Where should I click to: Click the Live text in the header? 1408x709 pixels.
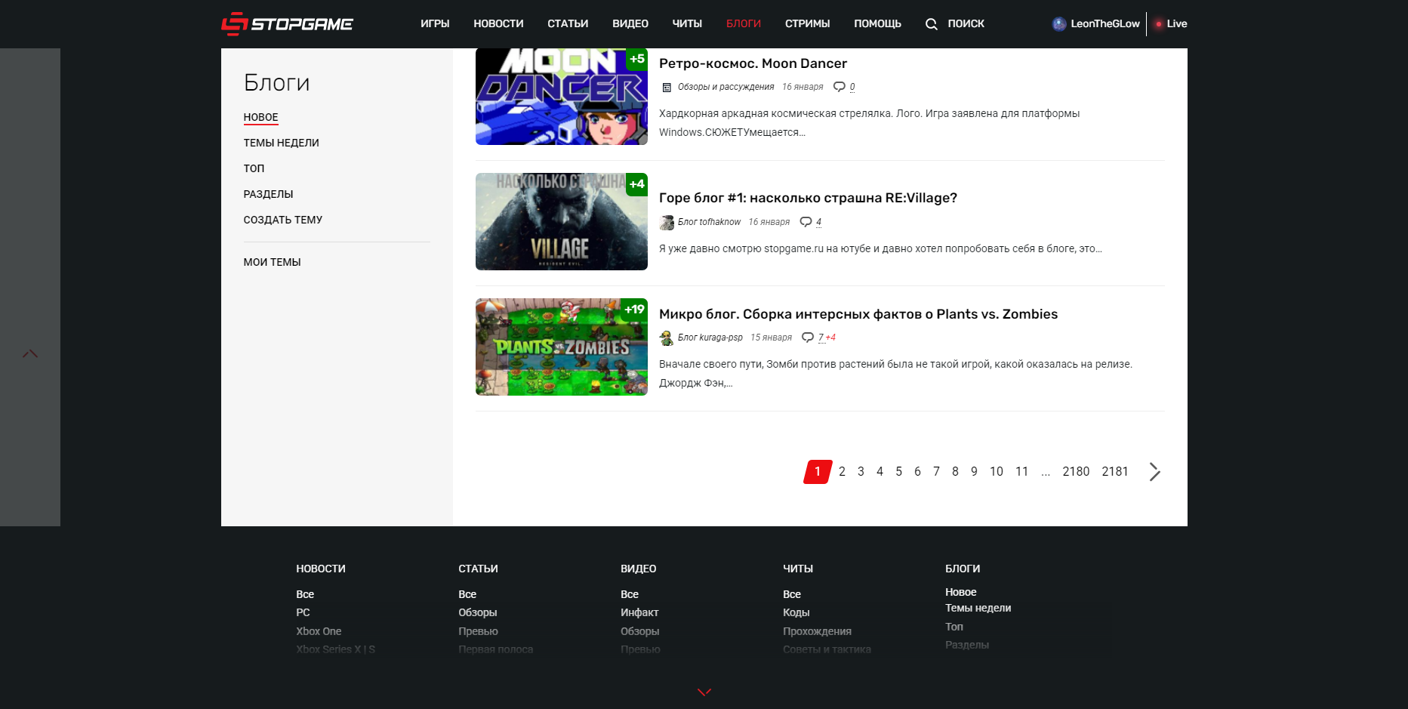point(1177,24)
